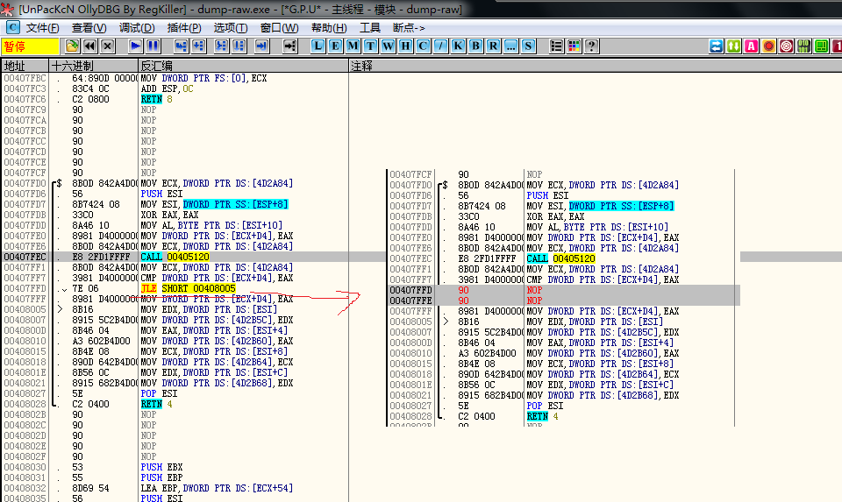Screen dimensions: 842x502
Task: Open the 文件(F) menu
Action: [x=42, y=28]
